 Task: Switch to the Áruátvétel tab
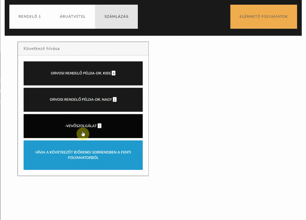tap(72, 17)
